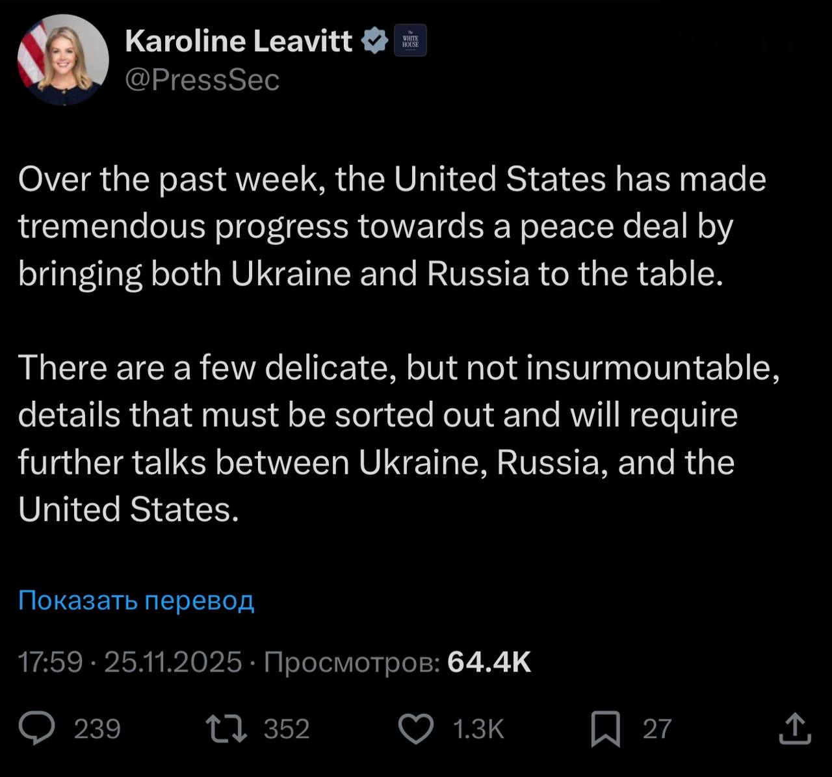
Task: Click the "Показать перевод" translate link
Action: click(136, 600)
